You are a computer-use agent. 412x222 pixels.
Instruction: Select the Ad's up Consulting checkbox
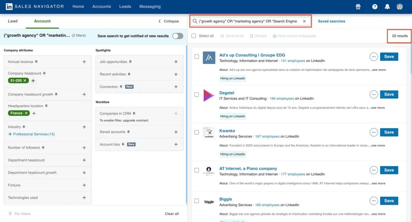[x=197, y=57]
